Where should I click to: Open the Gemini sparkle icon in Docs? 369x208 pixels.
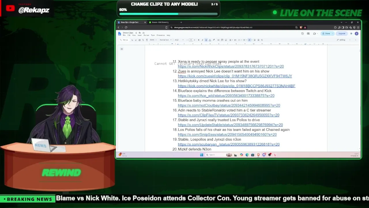pyautogui.click(x=351, y=34)
